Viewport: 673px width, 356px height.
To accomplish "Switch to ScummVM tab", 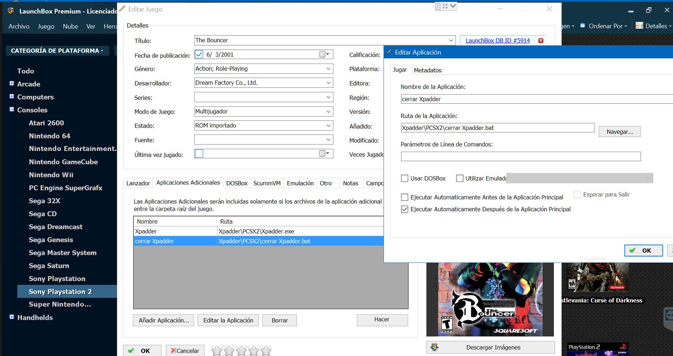I will 267,183.
